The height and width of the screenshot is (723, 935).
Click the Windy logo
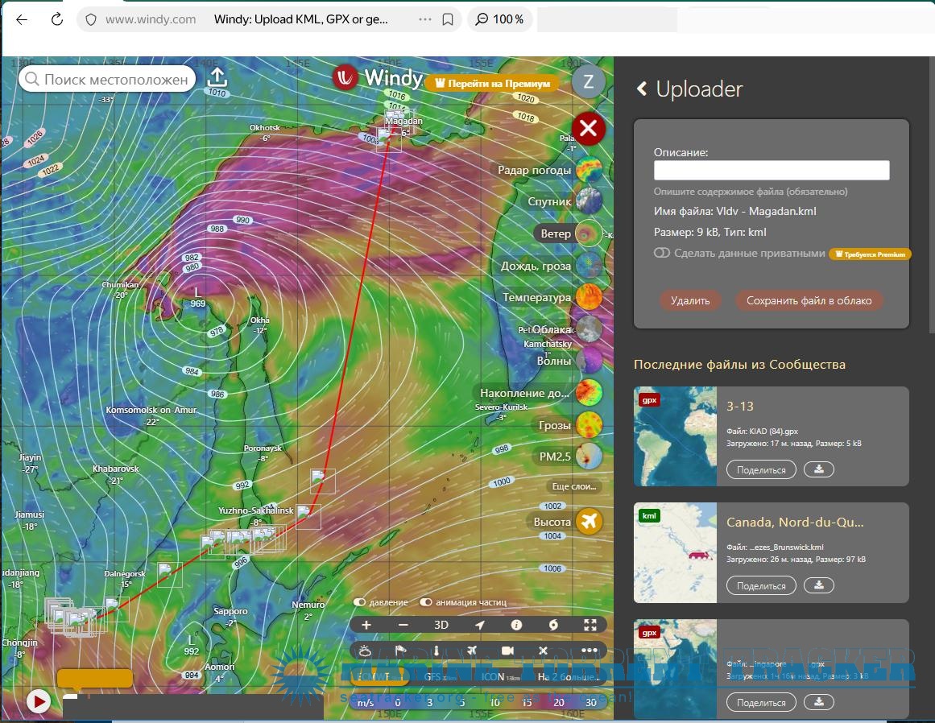click(378, 78)
